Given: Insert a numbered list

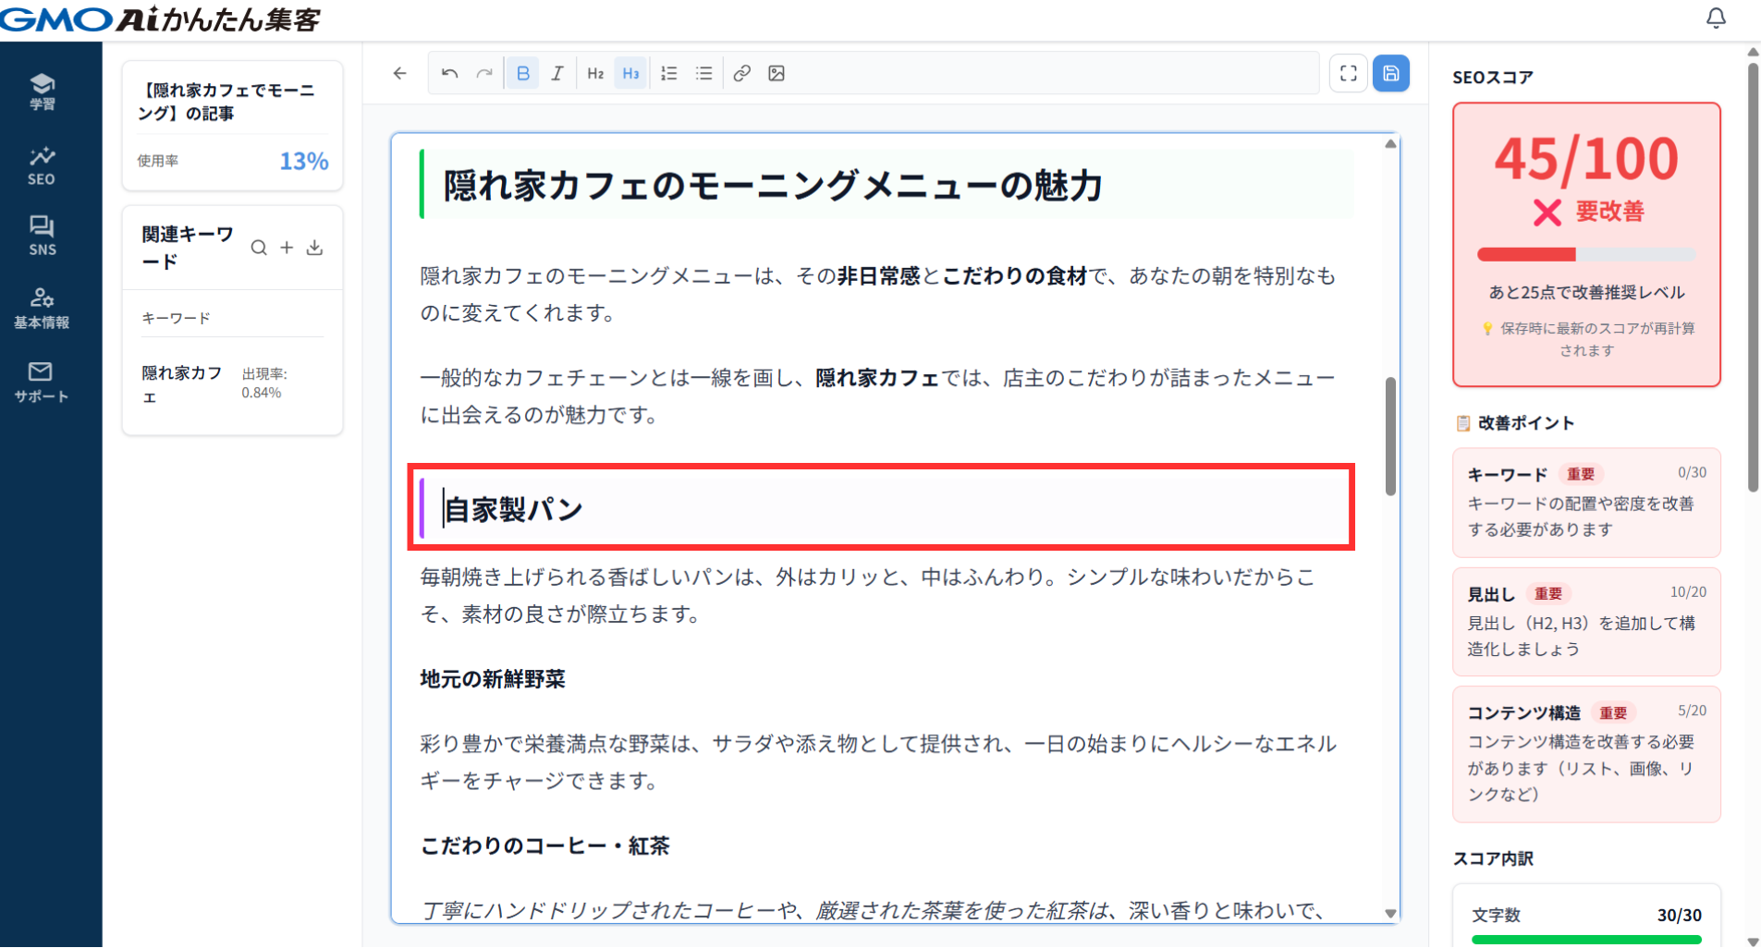Looking at the screenshot, I should coord(669,74).
